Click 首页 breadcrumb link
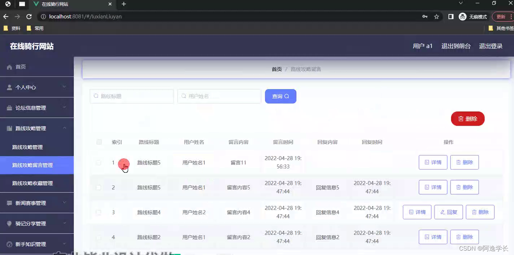 277,69
